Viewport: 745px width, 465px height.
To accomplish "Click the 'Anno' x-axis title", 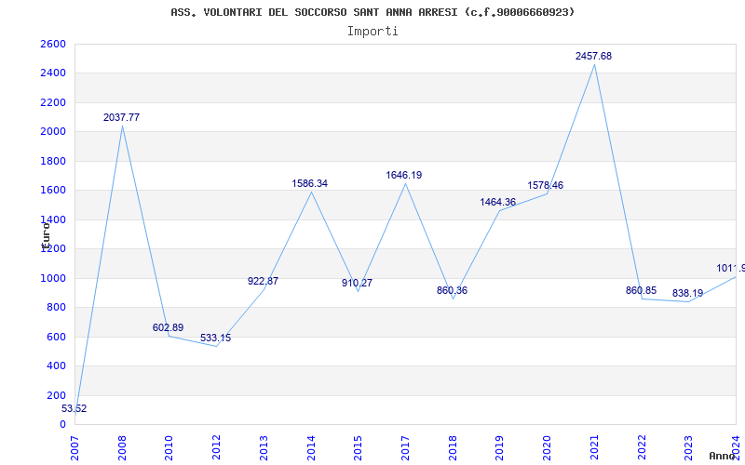I will (722, 456).
